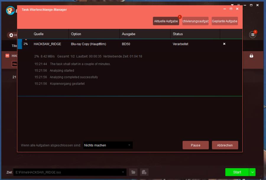Click the Ziel path field E:\Filme\HACKSAW_RIDGE.iso
Screen dimensions: 266x180
70,172
